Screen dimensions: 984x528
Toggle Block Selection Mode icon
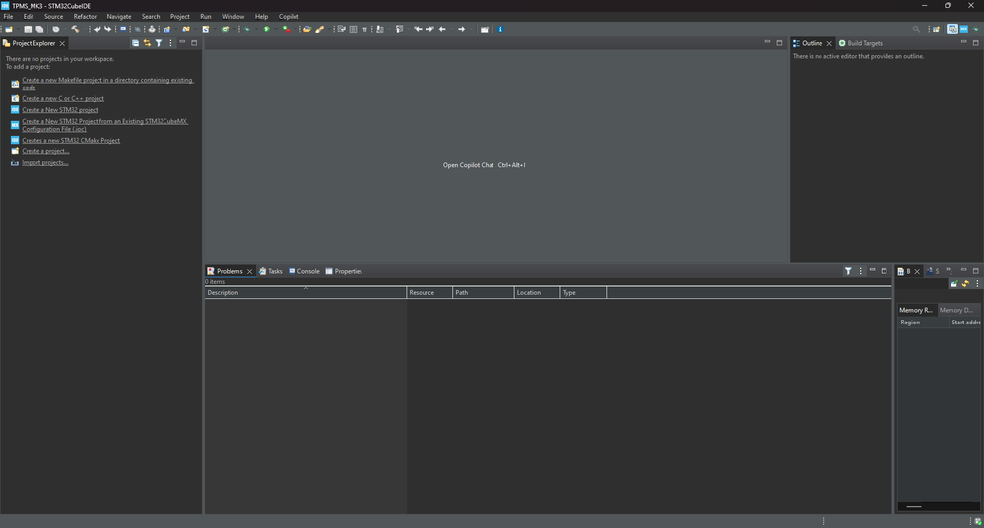point(354,29)
